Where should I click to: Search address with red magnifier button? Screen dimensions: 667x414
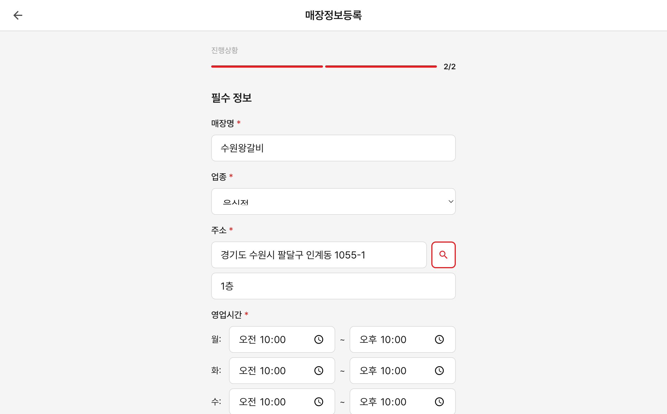[x=443, y=255]
